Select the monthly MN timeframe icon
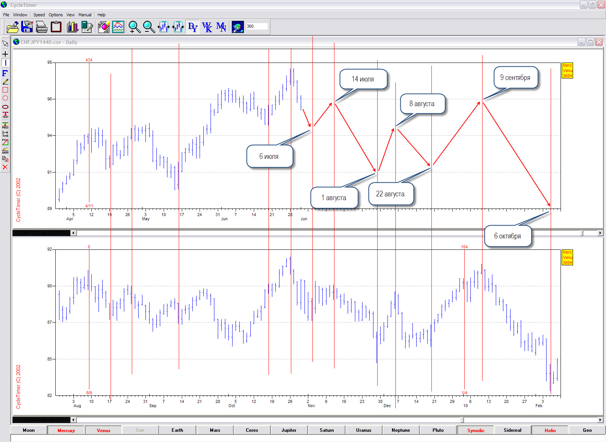The image size is (606, 442). [221, 27]
